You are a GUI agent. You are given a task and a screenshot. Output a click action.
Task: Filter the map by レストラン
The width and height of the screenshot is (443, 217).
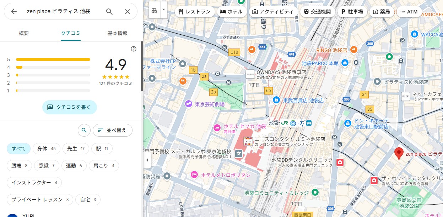(195, 12)
